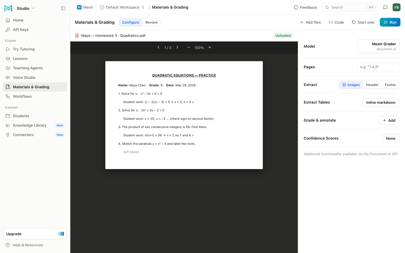
Task: Click the 100% zoom value
Action: pyautogui.click(x=199, y=48)
